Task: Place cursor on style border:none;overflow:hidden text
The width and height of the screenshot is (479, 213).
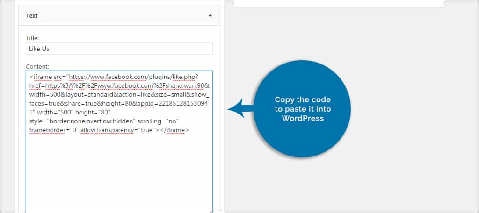Action: pyautogui.click(x=81, y=121)
